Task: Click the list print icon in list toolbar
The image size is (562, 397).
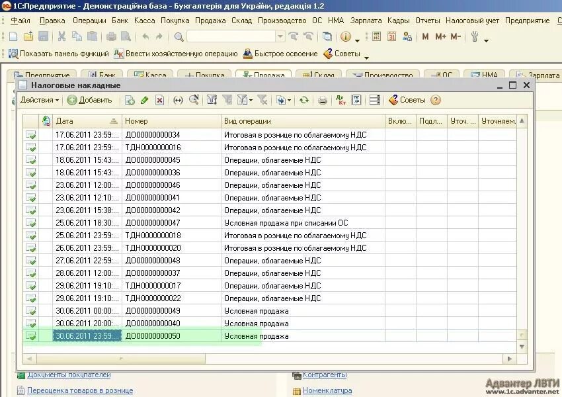Action: click(323, 100)
